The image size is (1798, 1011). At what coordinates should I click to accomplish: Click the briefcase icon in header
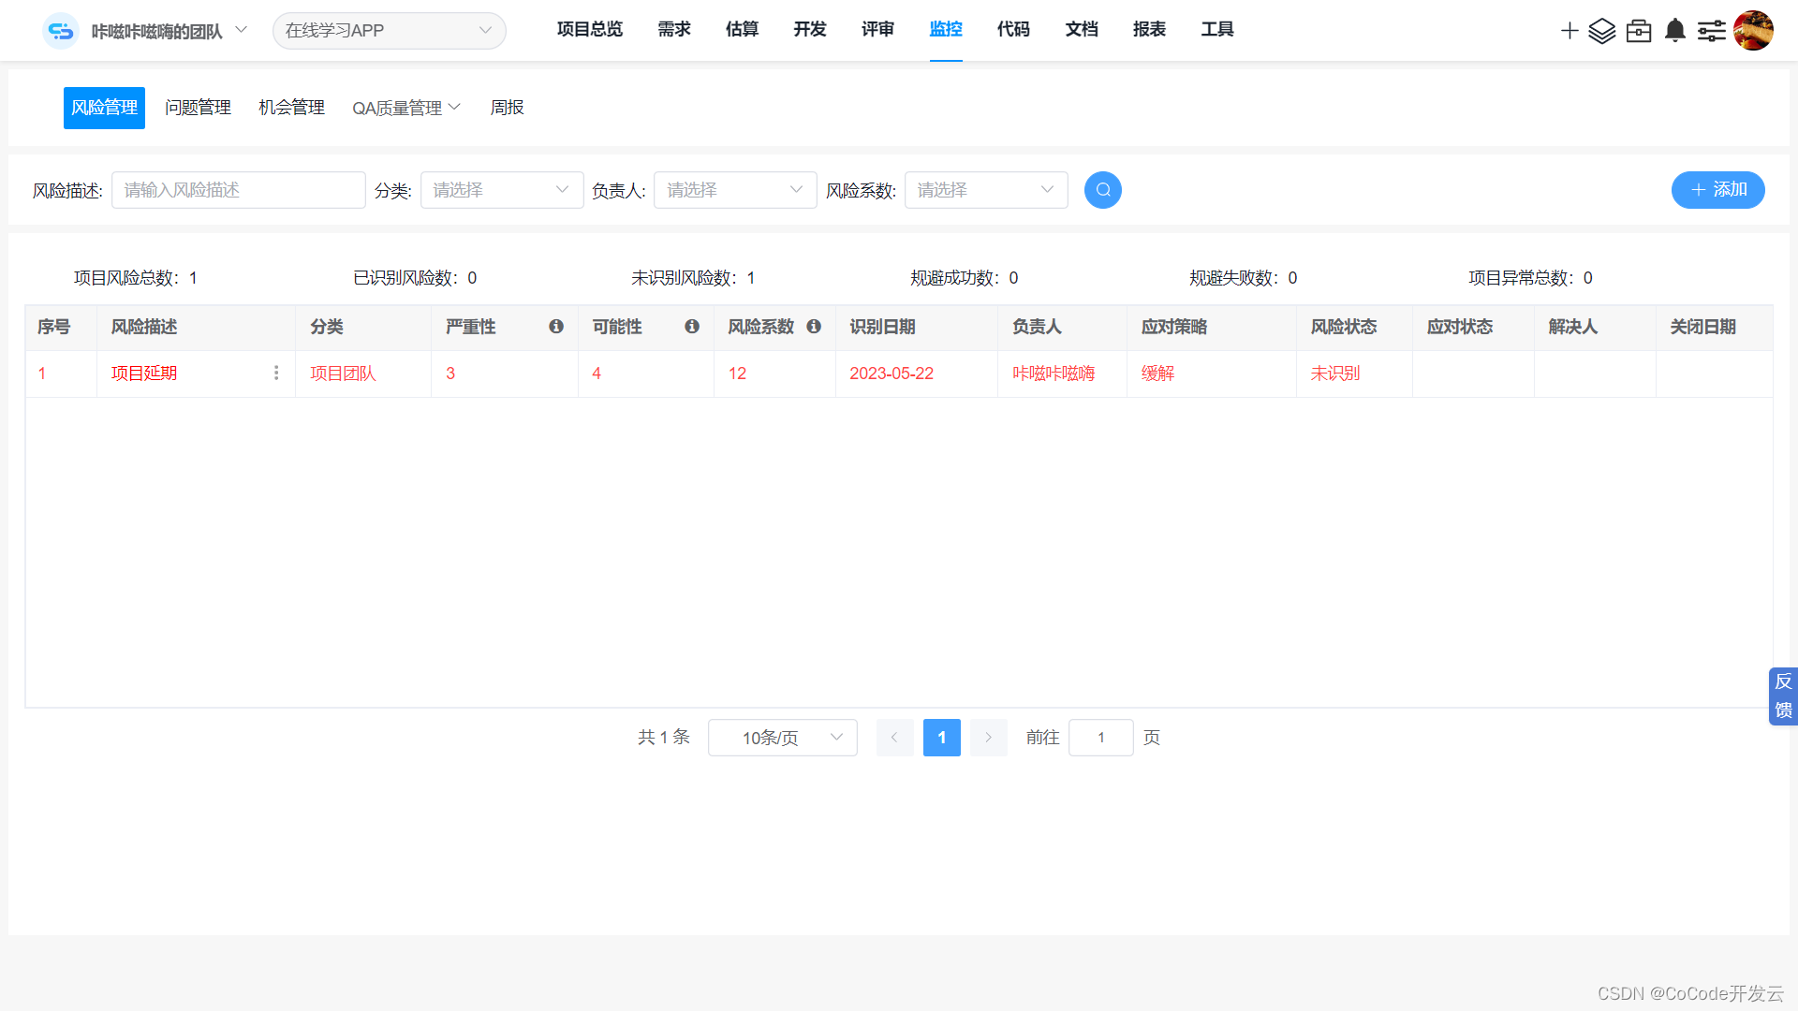[x=1639, y=31]
